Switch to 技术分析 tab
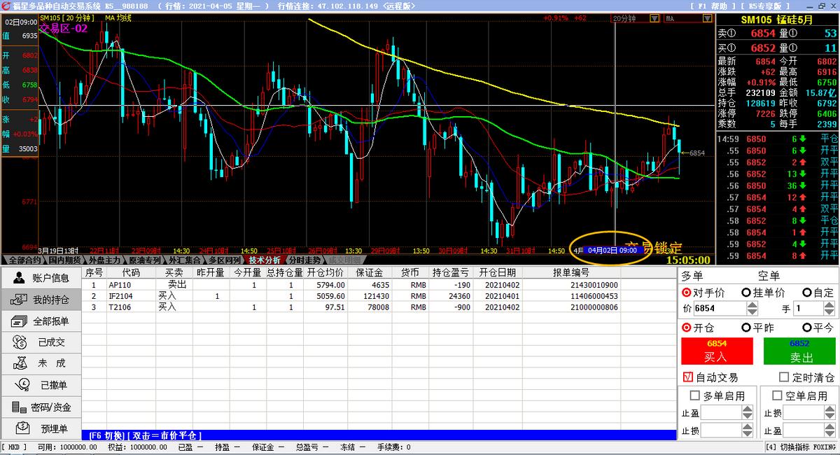Screen dimensions: 840x455 tap(265, 260)
